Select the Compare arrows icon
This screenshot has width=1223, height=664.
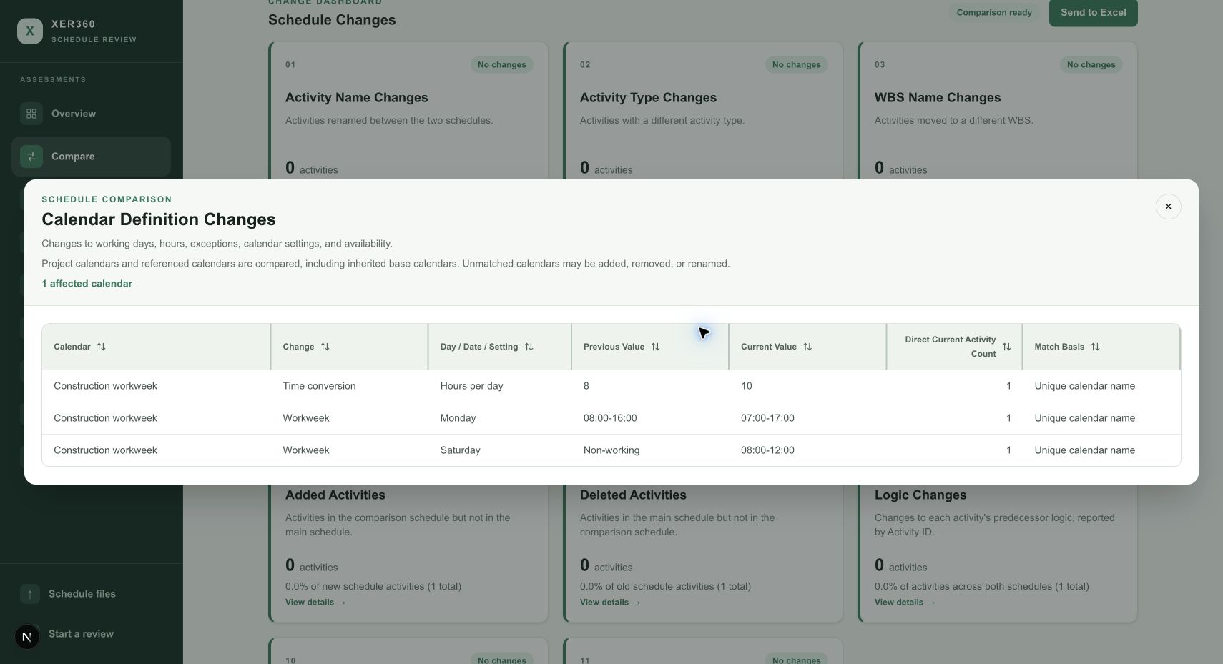[31, 157]
